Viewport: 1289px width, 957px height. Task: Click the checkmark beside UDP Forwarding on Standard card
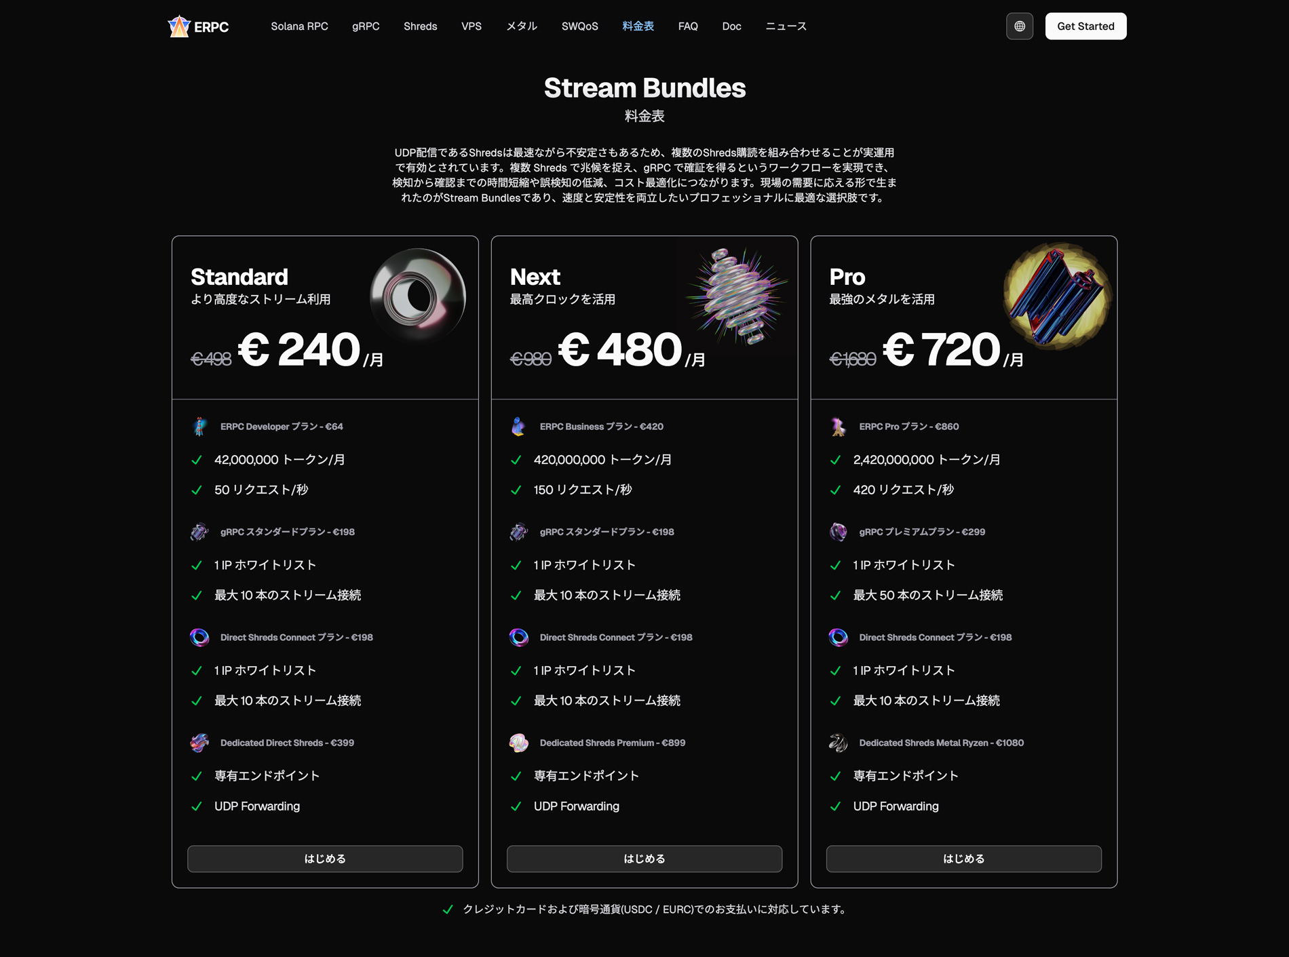click(x=197, y=806)
